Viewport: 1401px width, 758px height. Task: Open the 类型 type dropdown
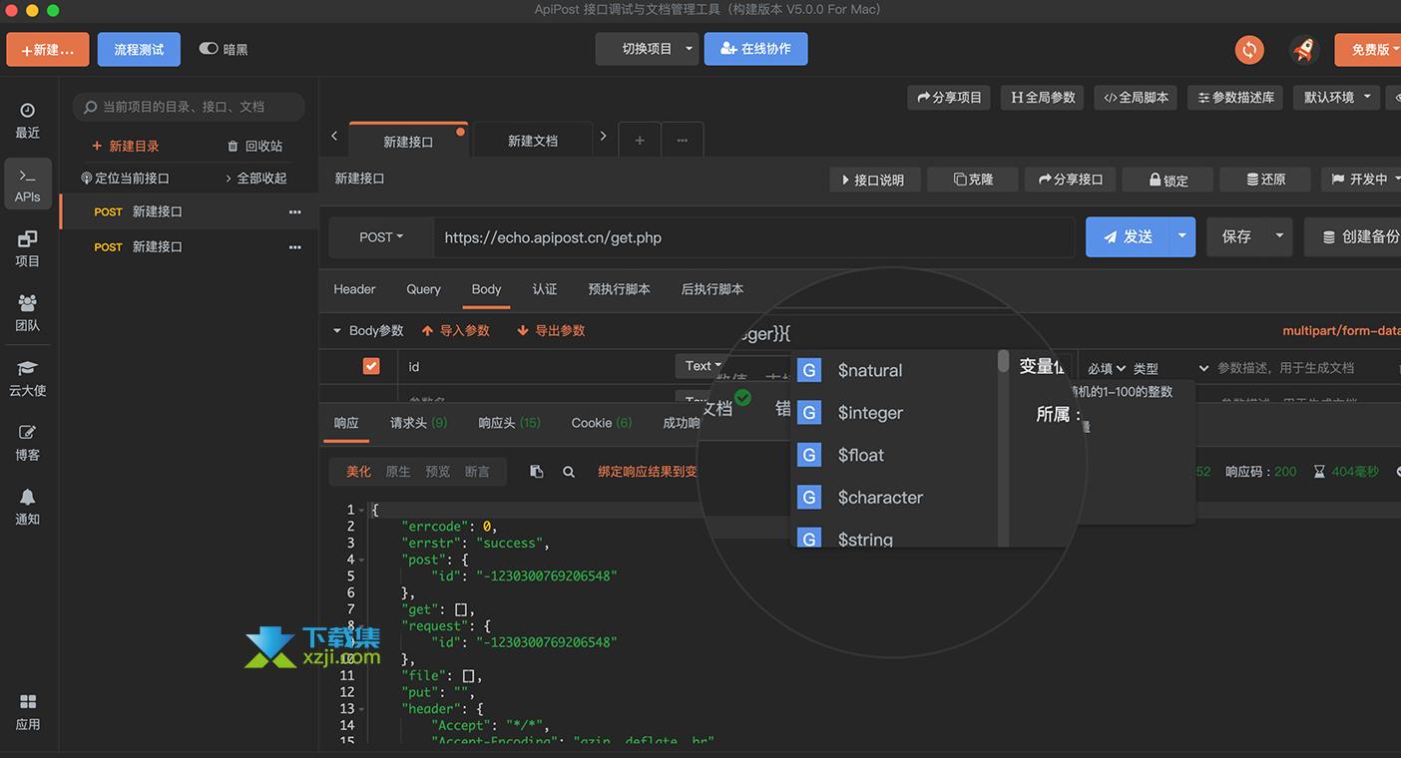point(1169,368)
